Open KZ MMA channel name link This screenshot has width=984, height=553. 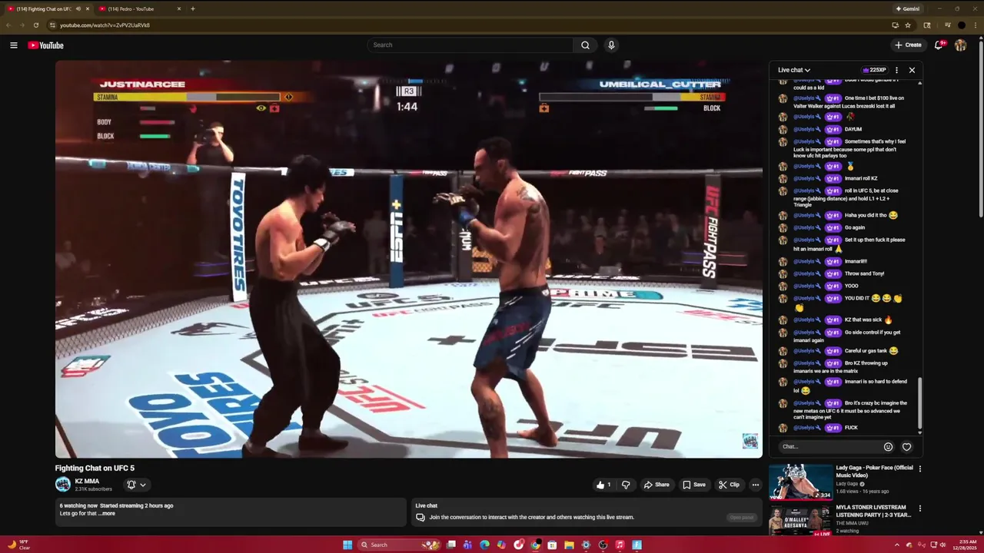[x=87, y=481]
